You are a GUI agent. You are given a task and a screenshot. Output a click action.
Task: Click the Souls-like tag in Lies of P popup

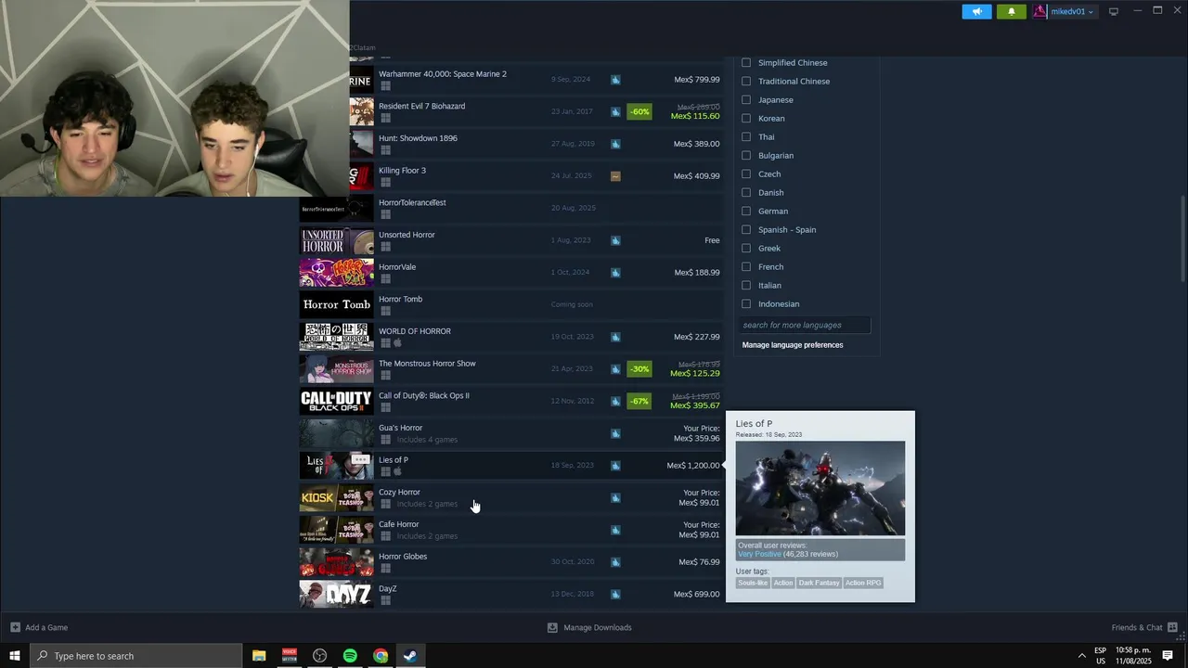click(x=753, y=583)
